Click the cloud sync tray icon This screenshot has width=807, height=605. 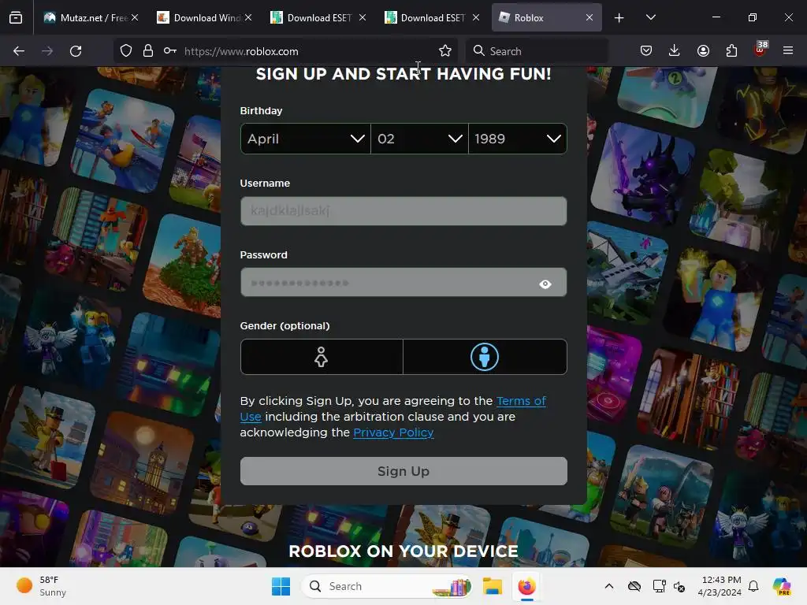click(x=634, y=586)
